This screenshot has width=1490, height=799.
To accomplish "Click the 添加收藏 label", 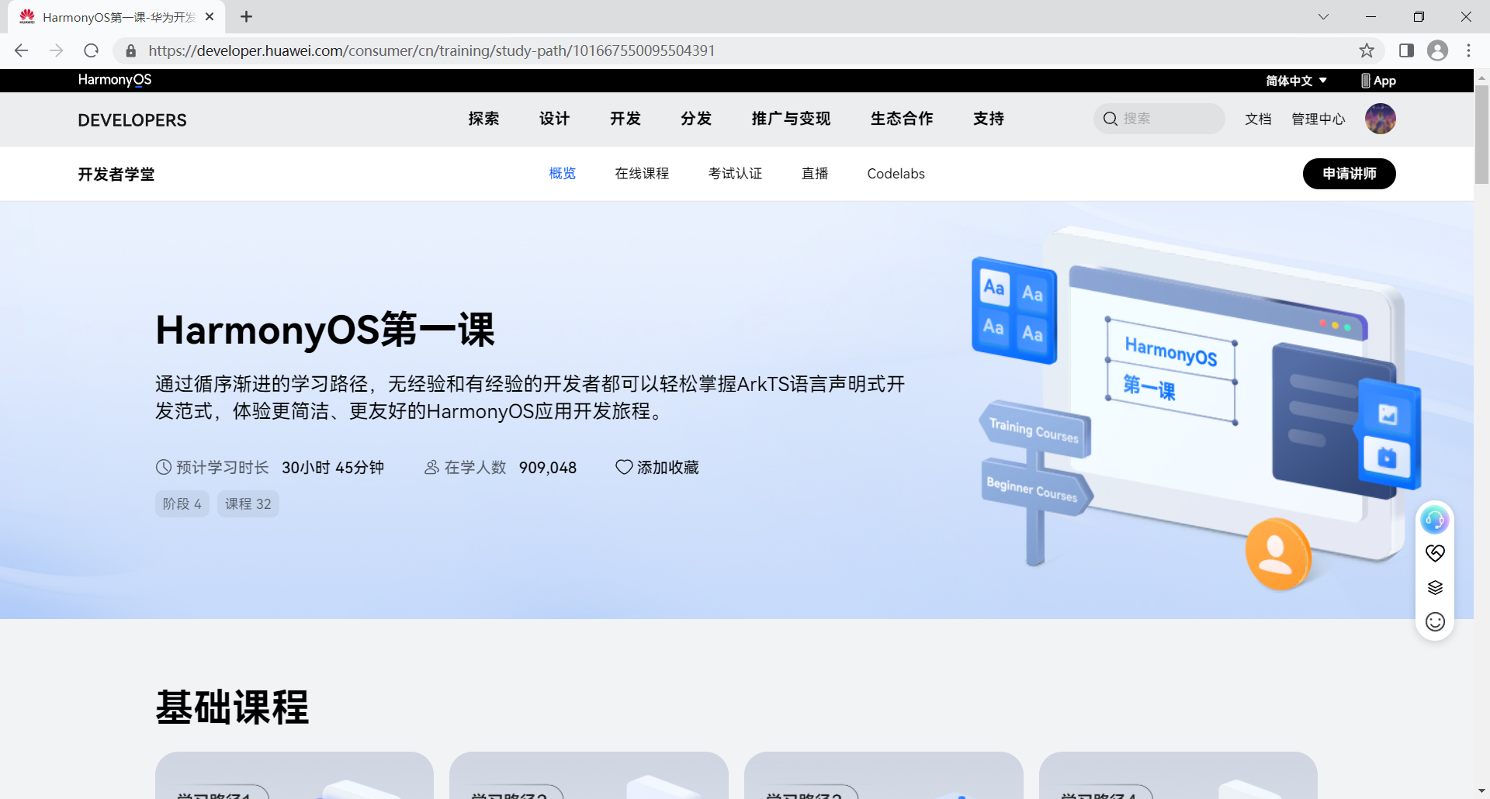I will (668, 468).
